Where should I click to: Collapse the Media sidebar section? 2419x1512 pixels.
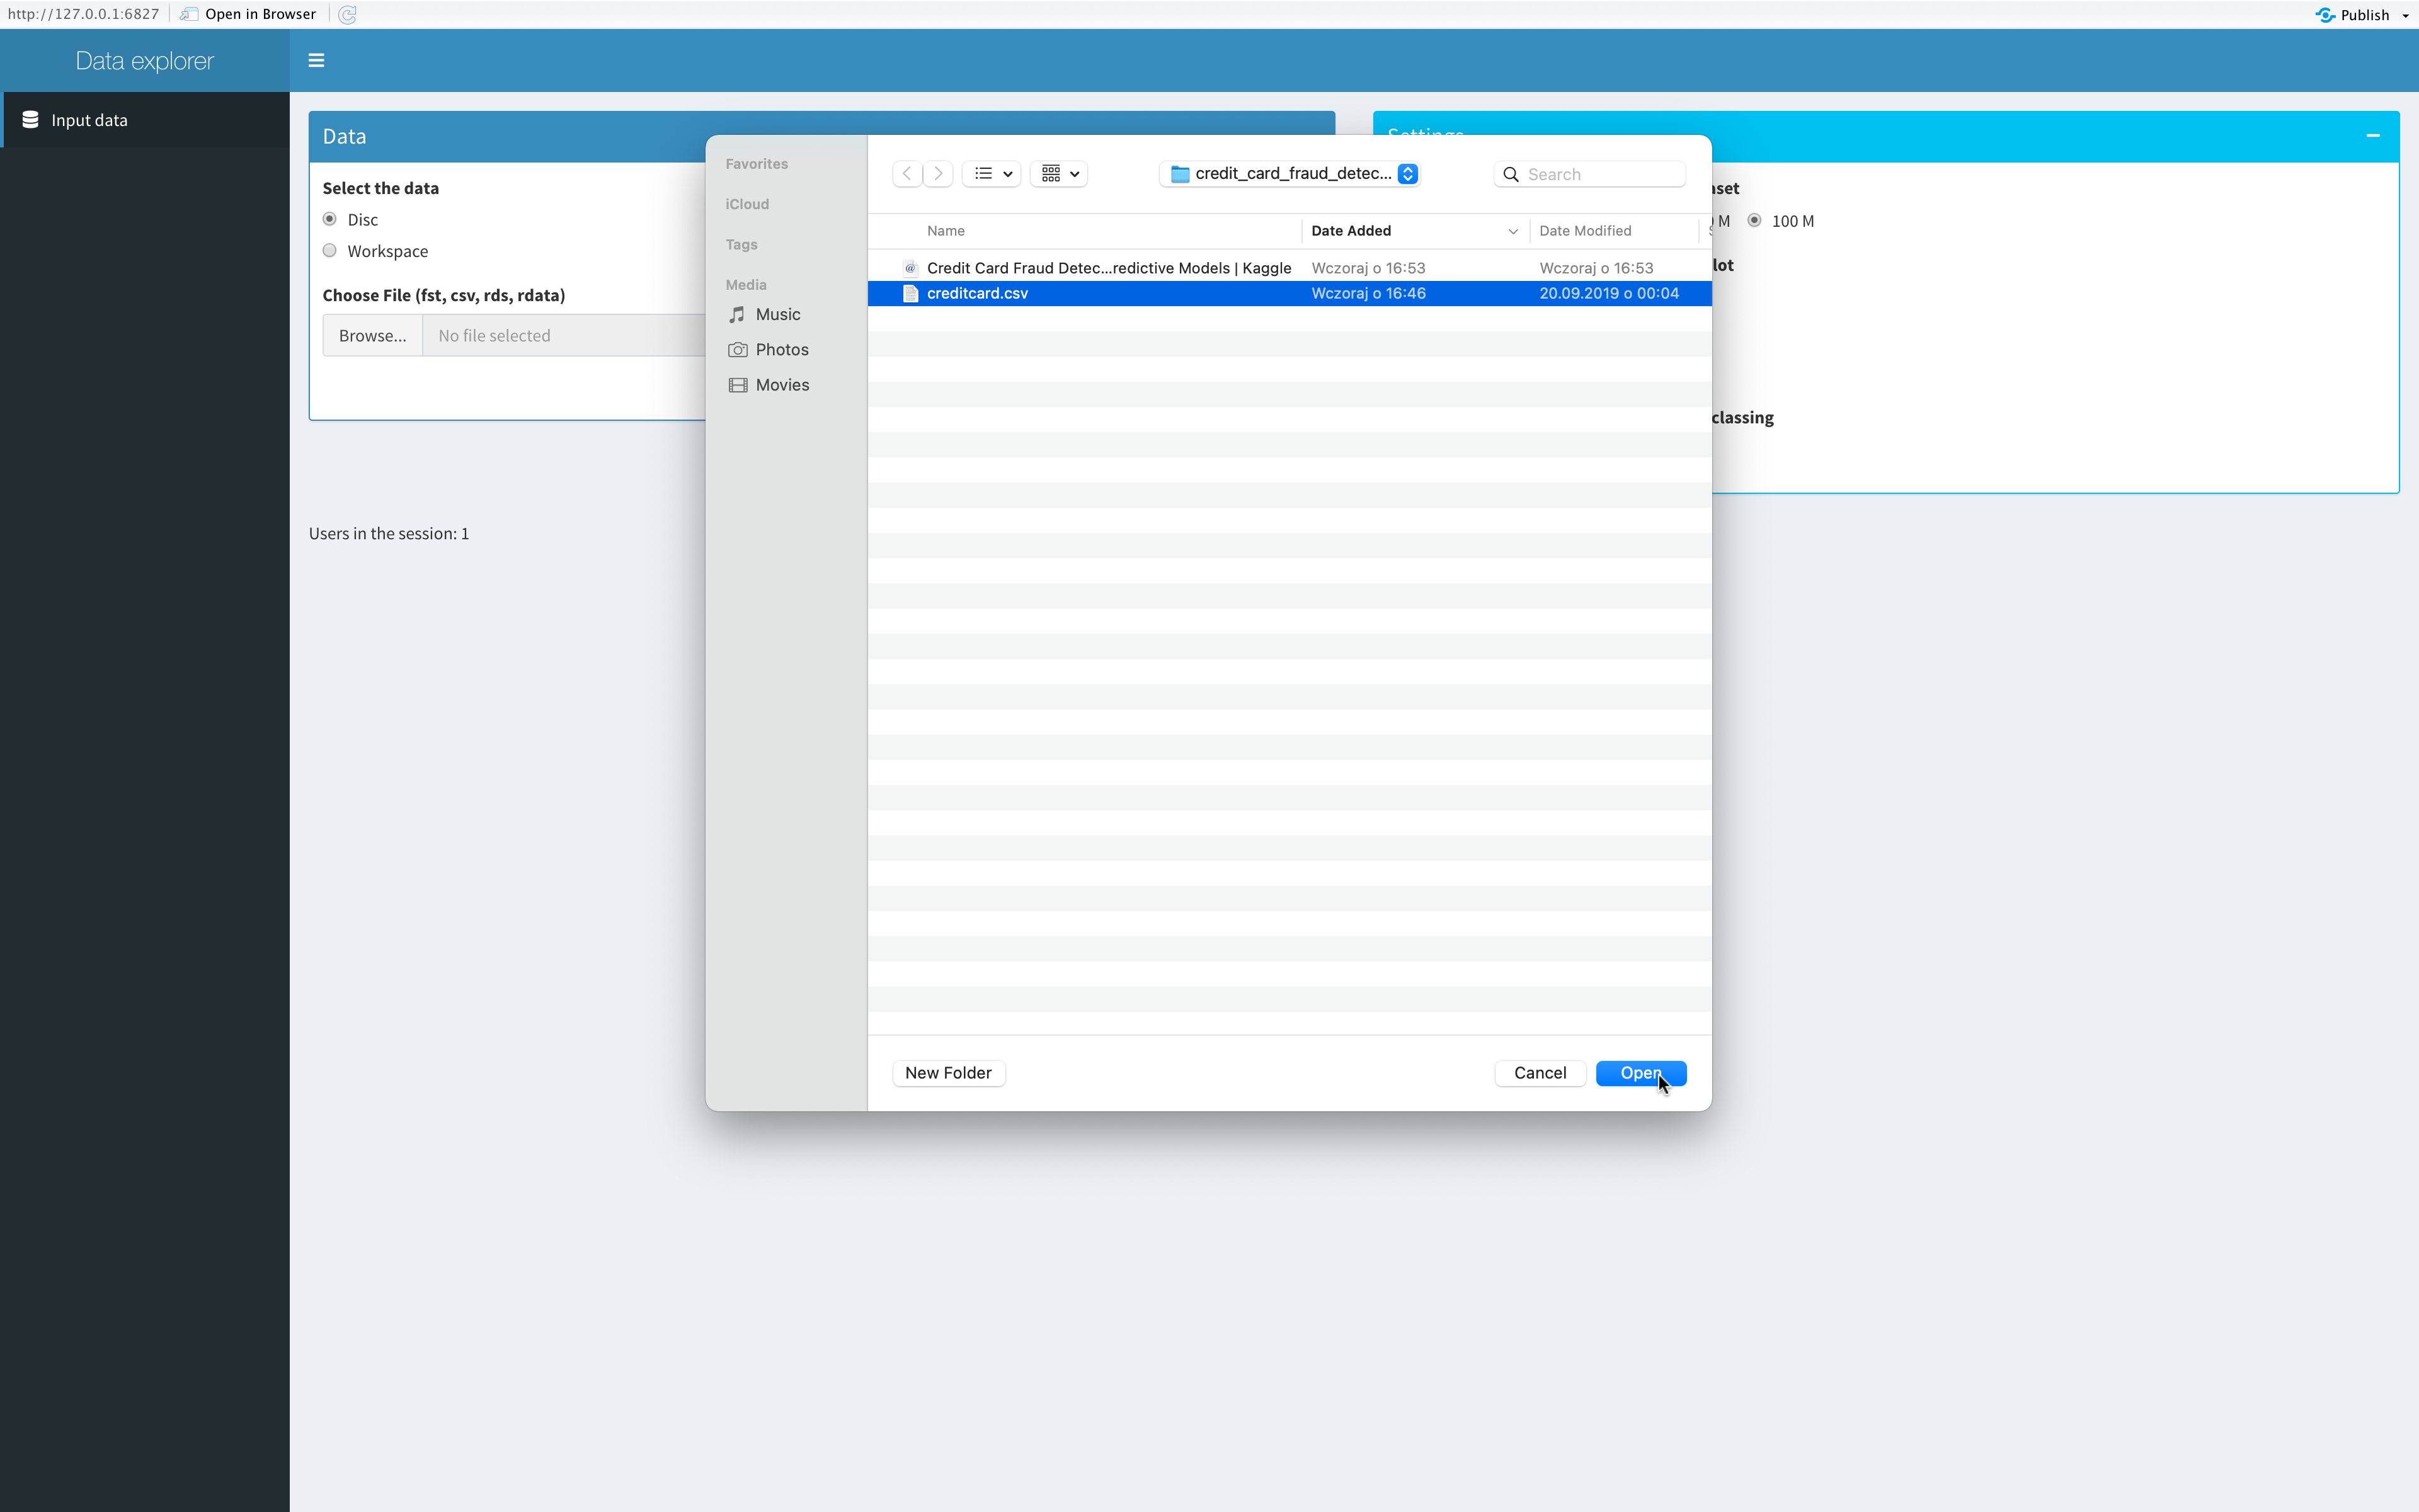[746, 285]
